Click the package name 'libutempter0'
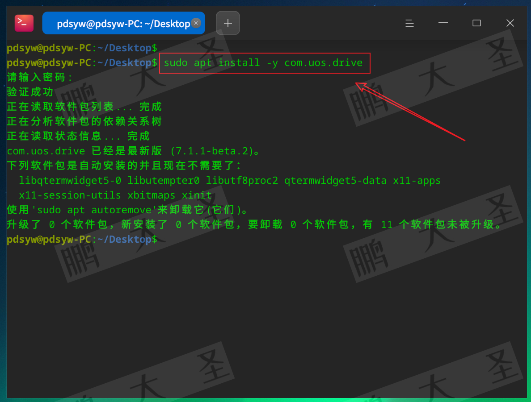The width and height of the screenshot is (531, 402). click(x=164, y=181)
